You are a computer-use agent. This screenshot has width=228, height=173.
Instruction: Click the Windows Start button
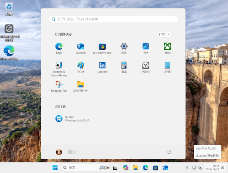[x=55, y=168]
